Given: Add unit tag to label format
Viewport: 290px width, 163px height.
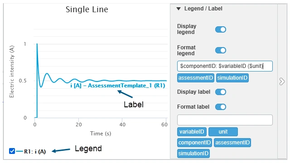Looking at the screenshot, I should tap(223, 132).
